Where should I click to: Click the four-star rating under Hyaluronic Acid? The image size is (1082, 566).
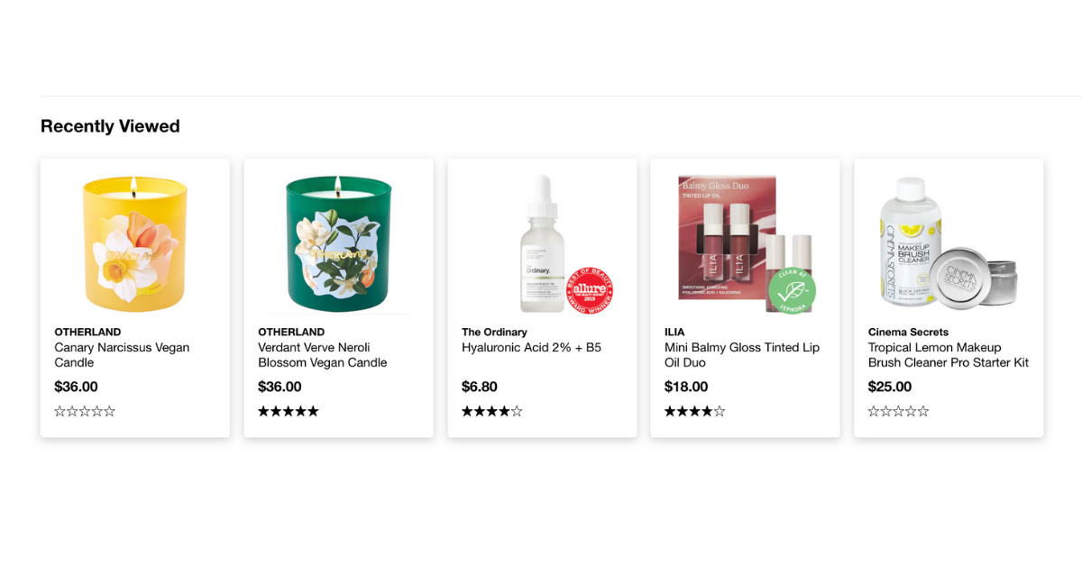coord(492,411)
